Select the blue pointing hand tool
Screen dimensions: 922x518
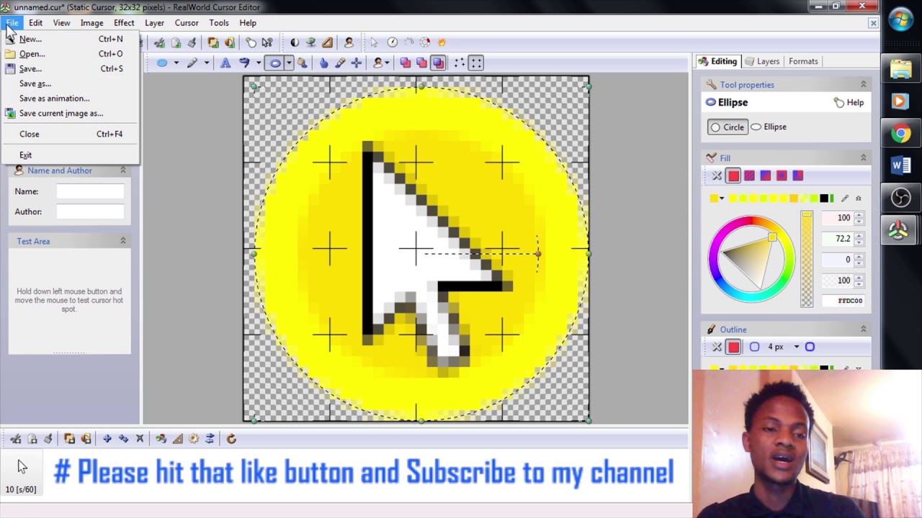(323, 63)
